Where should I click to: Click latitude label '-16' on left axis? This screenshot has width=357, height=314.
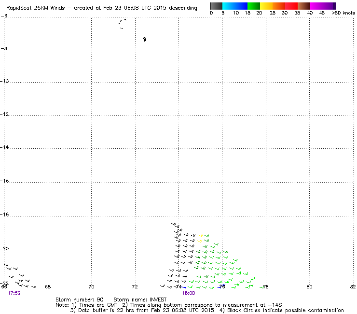click(x=4, y=181)
